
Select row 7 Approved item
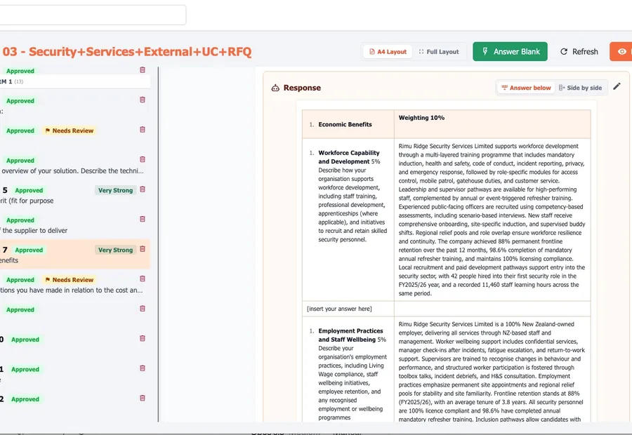(74, 255)
